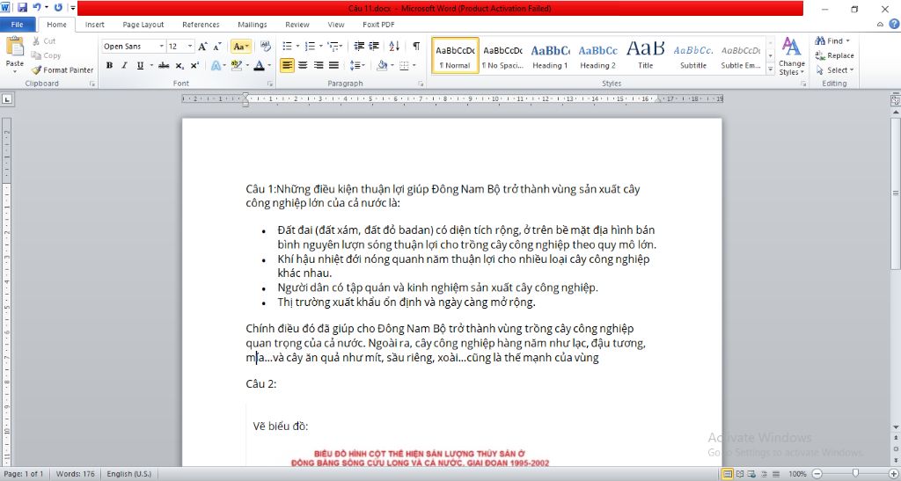Viewport: 901px width, 481px height.
Task: Open the Select dropdown
Action: pyautogui.click(x=835, y=70)
